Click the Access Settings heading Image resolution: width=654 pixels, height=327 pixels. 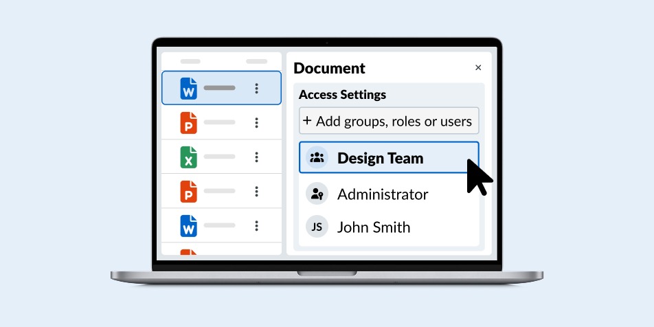coord(342,95)
